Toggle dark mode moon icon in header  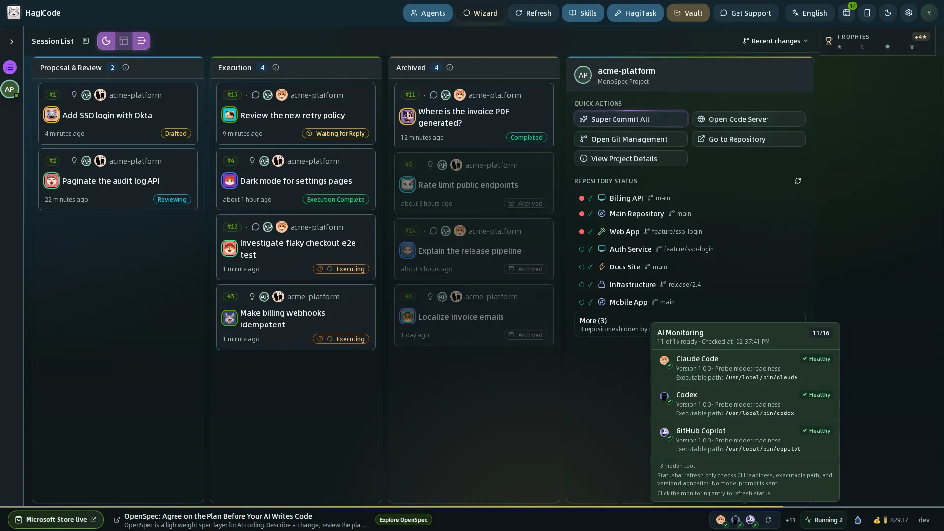click(x=888, y=13)
